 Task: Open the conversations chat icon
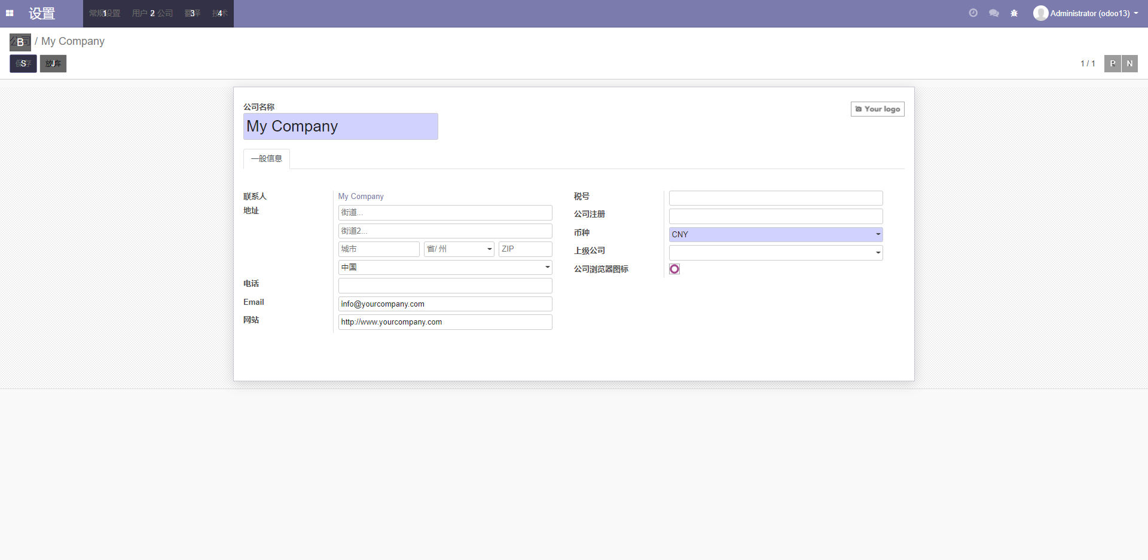pyautogui.click(x=994, y=13)
